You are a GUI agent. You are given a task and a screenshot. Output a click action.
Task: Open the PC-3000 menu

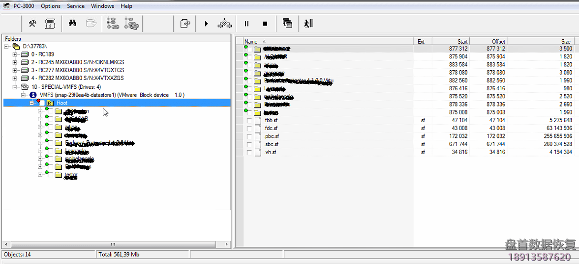25,6
